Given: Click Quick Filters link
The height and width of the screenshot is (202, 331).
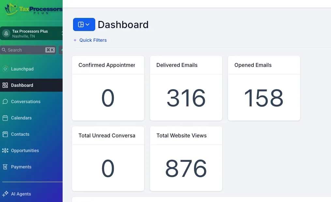Looking at the screenshot, I should [93, 40].
